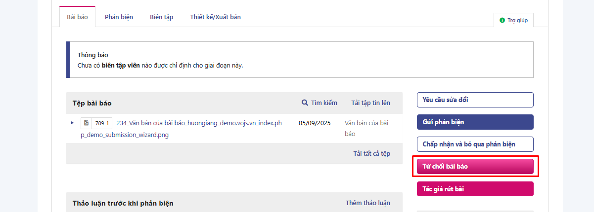Click the document icon labeled 709-1
Image resolution: width=594 pixels, height=212 pixels.
(86, 123)
